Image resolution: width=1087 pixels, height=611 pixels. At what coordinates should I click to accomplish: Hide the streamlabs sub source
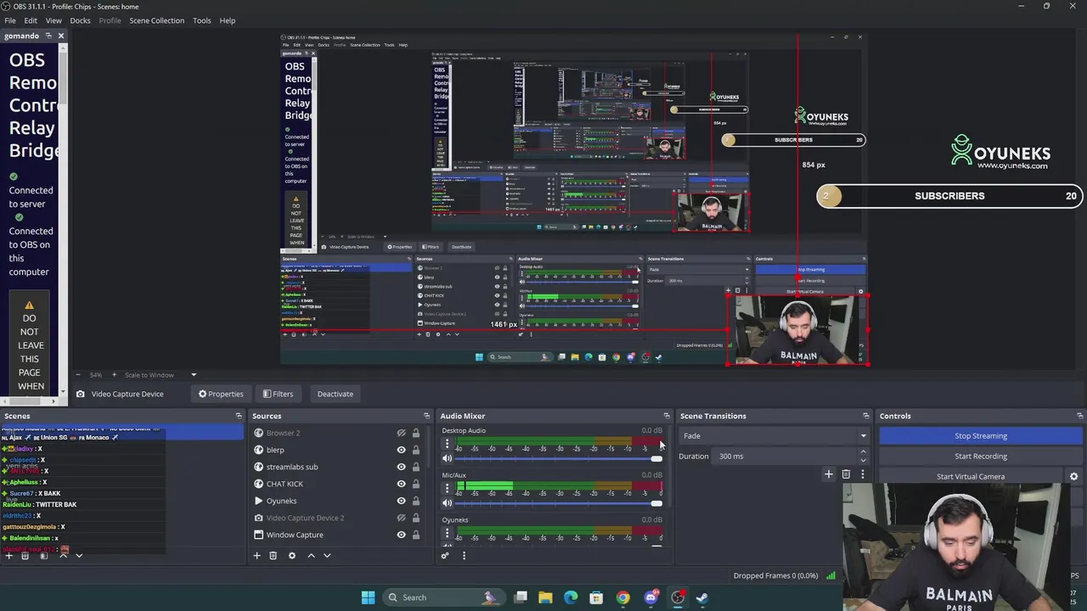point(401,467)
